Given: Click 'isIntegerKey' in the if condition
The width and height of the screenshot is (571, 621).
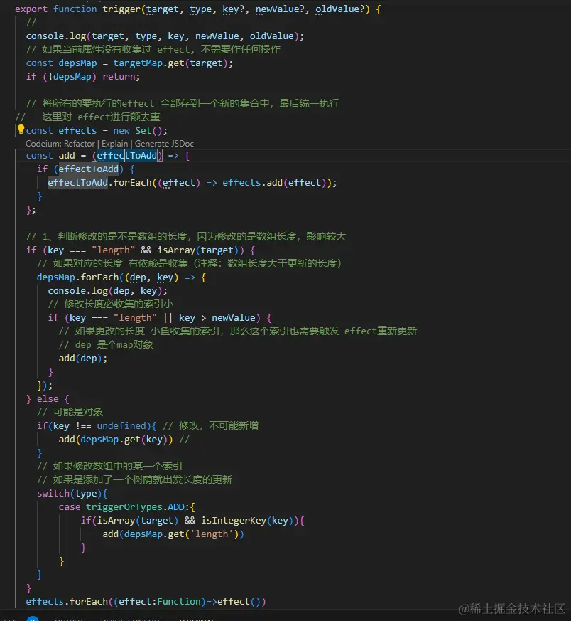Looking at the screenshot, I should tap(234, 521).
